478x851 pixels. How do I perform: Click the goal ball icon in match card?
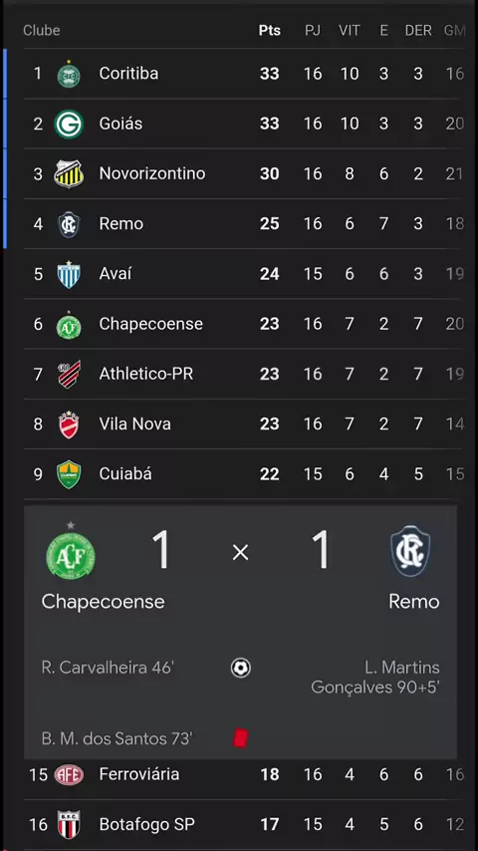click(x=240, y=668)
